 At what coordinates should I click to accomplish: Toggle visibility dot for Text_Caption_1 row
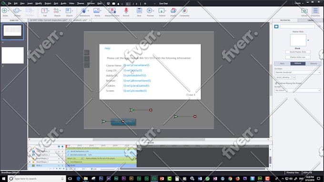tap(59, 155)
